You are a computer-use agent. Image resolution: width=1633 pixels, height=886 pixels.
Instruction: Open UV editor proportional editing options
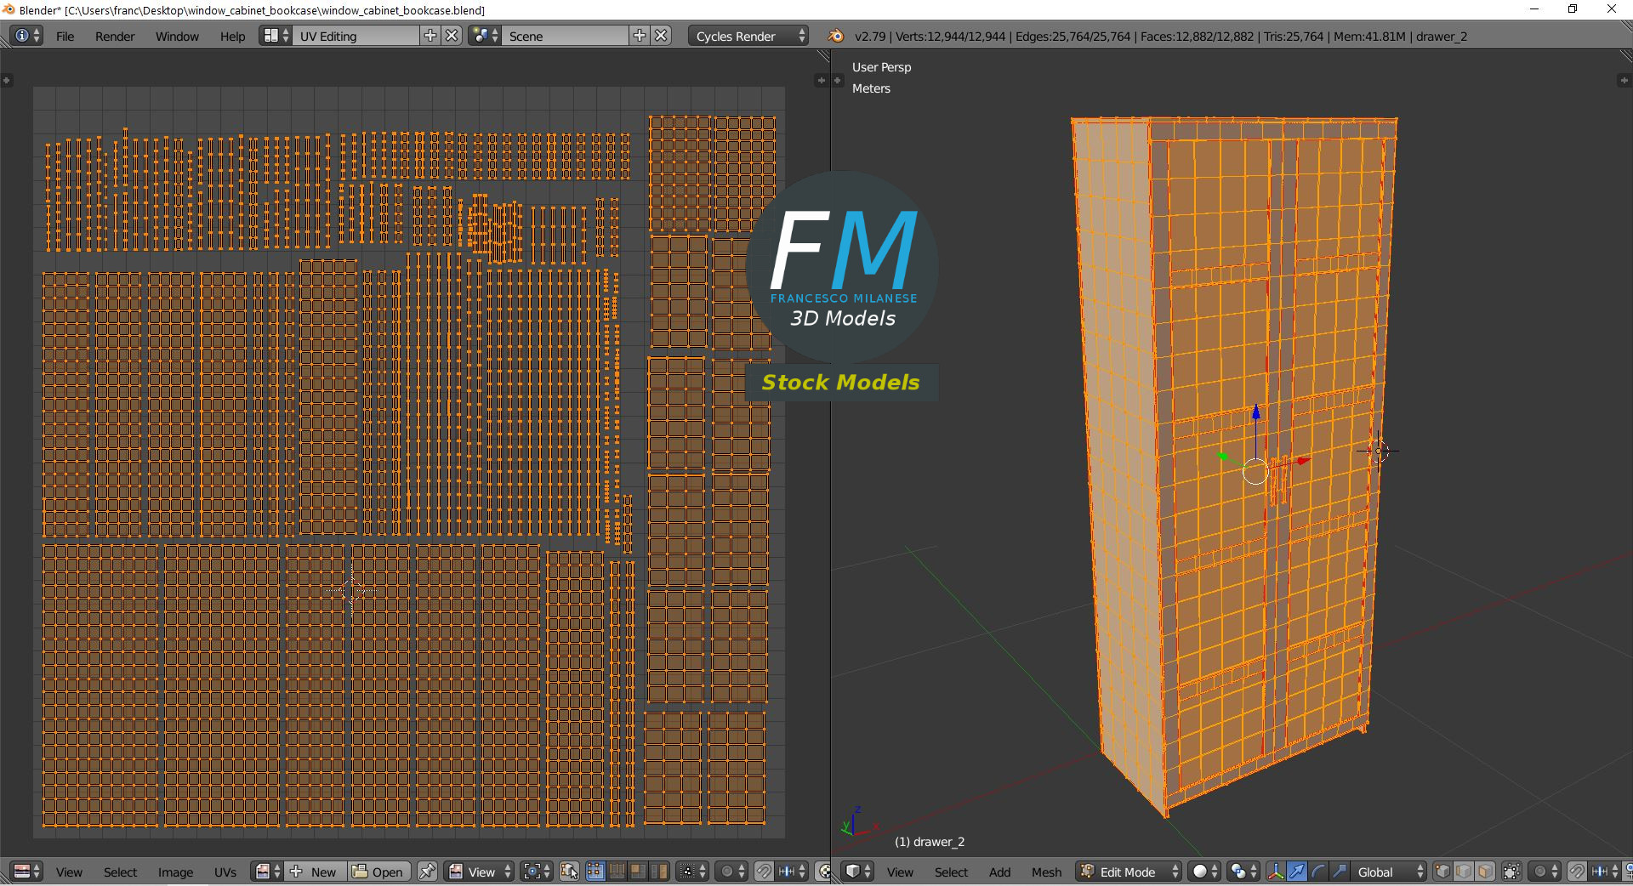click(731, 872)
